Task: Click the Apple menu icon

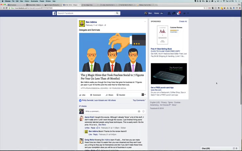Action: click(2, 1)
